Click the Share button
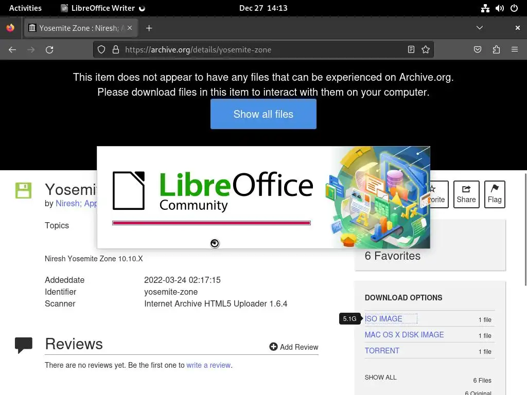 click(x=466, y=194)
